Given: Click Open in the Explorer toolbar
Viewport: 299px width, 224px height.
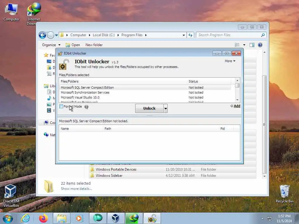Looking at the screenshot, I should 73,45.
